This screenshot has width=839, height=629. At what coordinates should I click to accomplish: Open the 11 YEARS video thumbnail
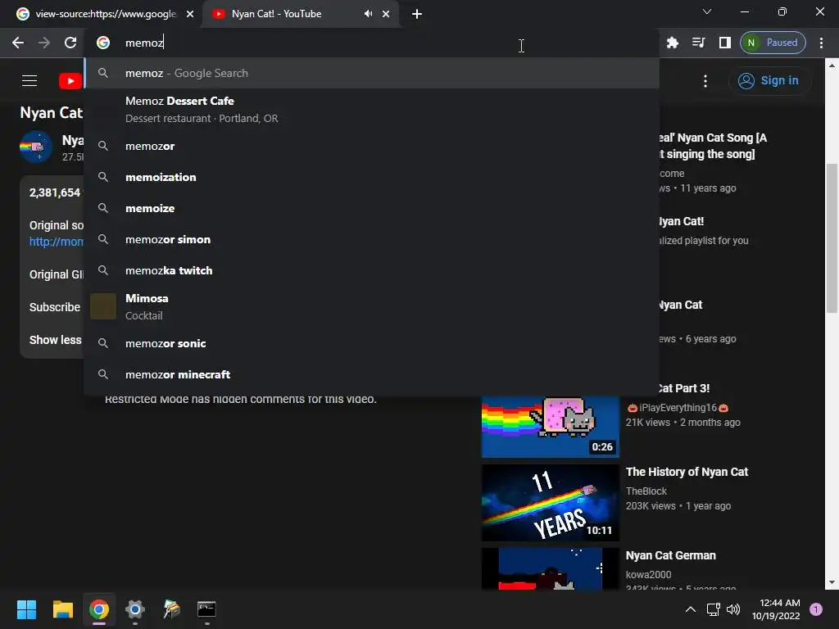coord(550,503)
